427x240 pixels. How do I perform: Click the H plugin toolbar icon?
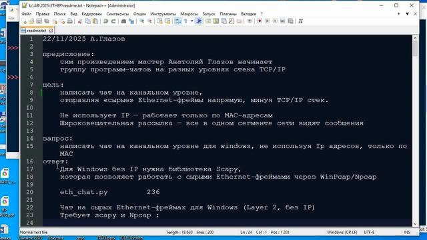point(301,21)
